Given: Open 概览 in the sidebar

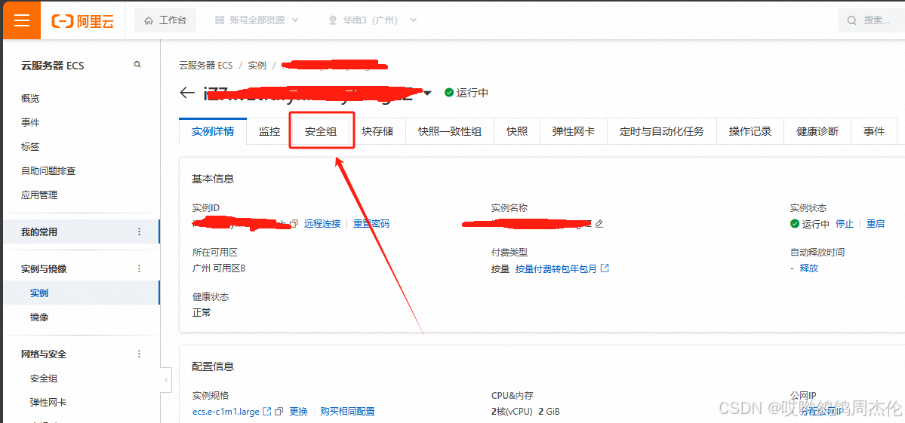Looking at the screenshot, I should 30,99.
